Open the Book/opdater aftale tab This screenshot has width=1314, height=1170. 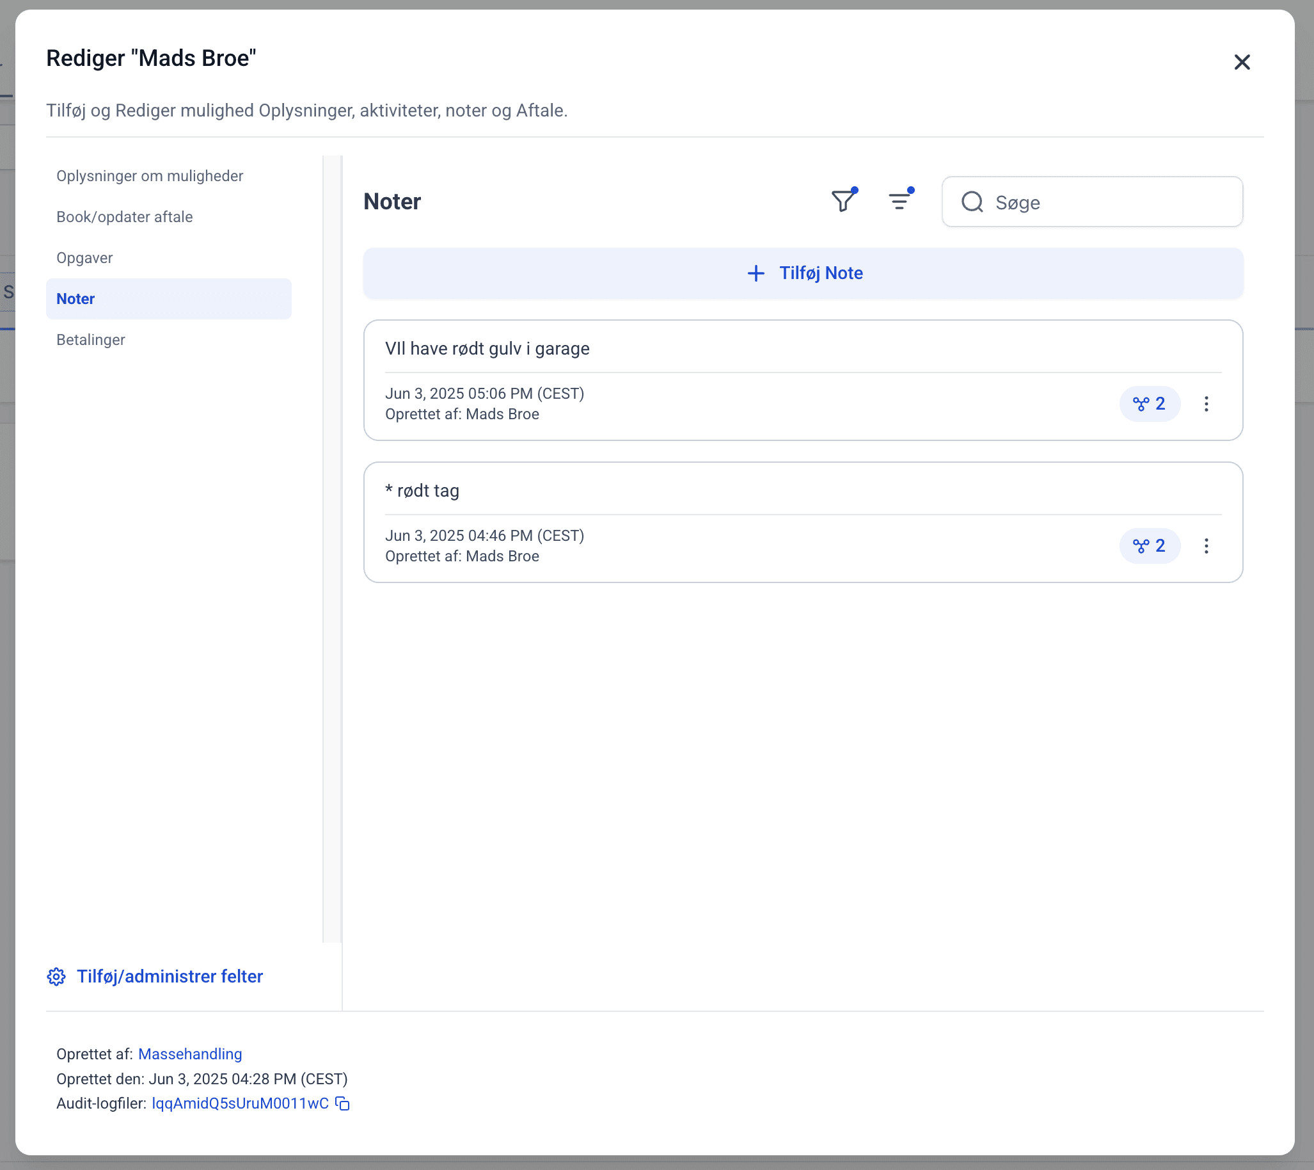(168, 217)
